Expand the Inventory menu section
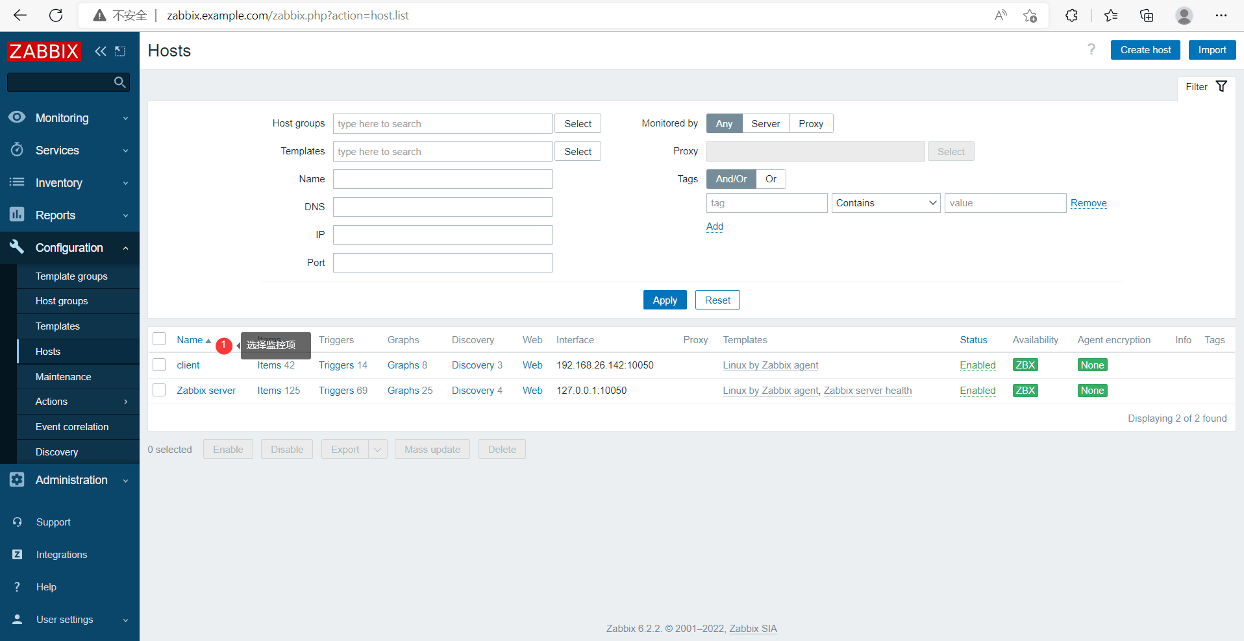The width and height of the screenshot is (1244, 641). [125, 183]
